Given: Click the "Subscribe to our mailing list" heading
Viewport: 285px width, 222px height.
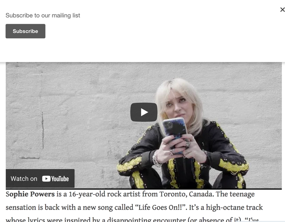Looking at the screenshot, I should coord(43,15).
